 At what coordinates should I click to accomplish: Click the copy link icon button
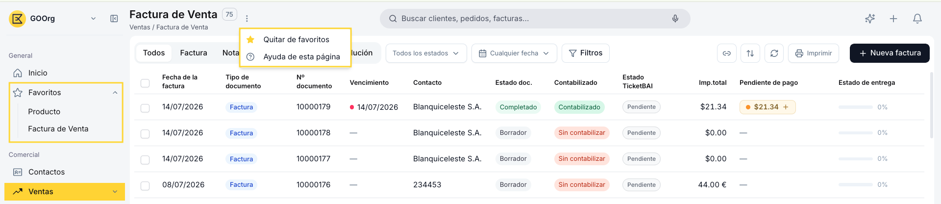coord(727,53)
